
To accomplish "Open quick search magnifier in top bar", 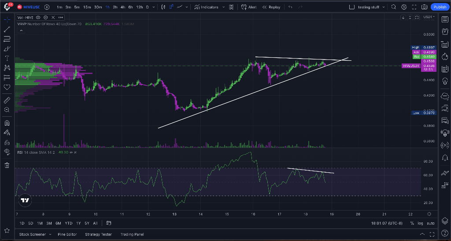I will [394, 7].
